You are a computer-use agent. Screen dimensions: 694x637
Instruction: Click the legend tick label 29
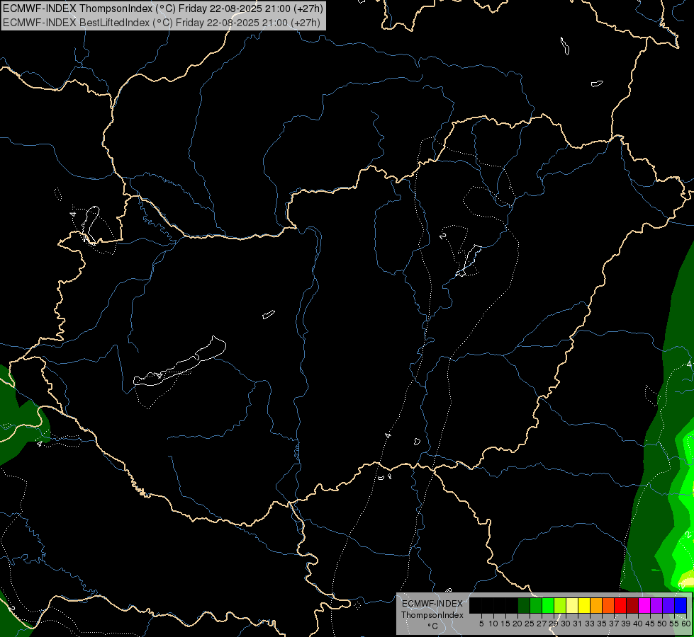(554, 624)
